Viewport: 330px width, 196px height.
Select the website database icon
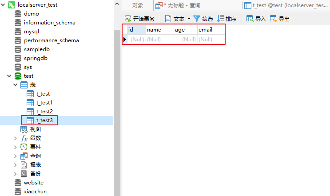[18, 183]
